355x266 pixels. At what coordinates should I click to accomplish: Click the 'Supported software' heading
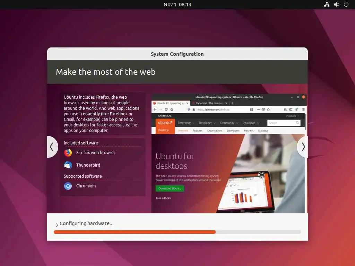[83, 176]
